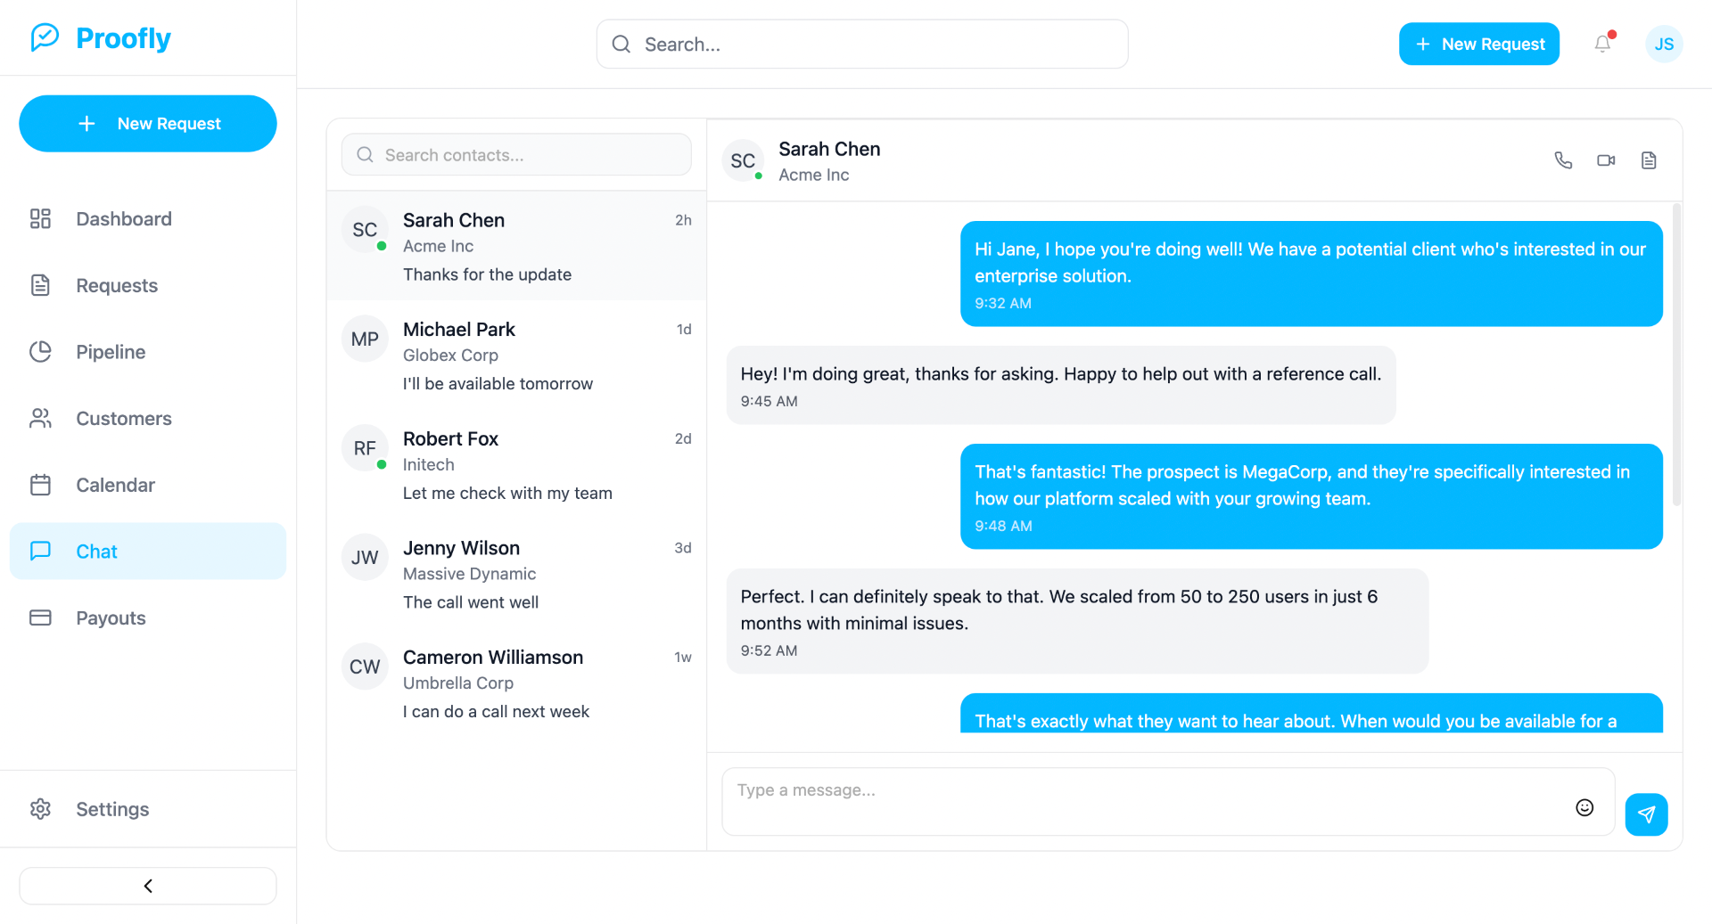The width and height of the screenshot is (1712, 924).
Task: Select the Michael Park conversation
Action: [x=516, y=356]
